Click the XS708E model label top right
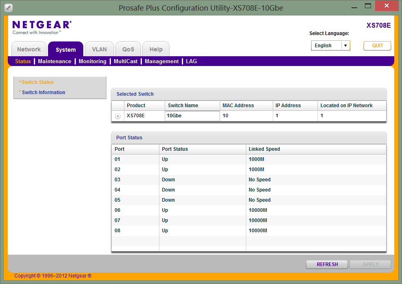The height and width of the screenshot is (284, 402). [x=378, y=25]
